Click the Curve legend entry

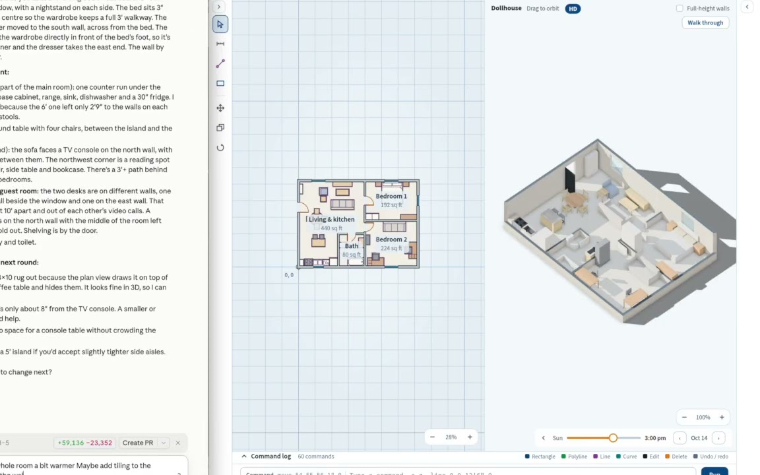coord(626,457)
